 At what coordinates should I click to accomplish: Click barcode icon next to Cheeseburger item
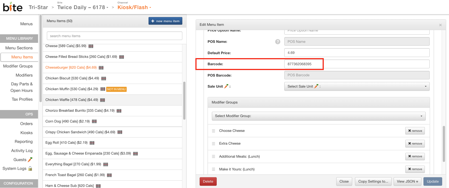tap(101, 68)
